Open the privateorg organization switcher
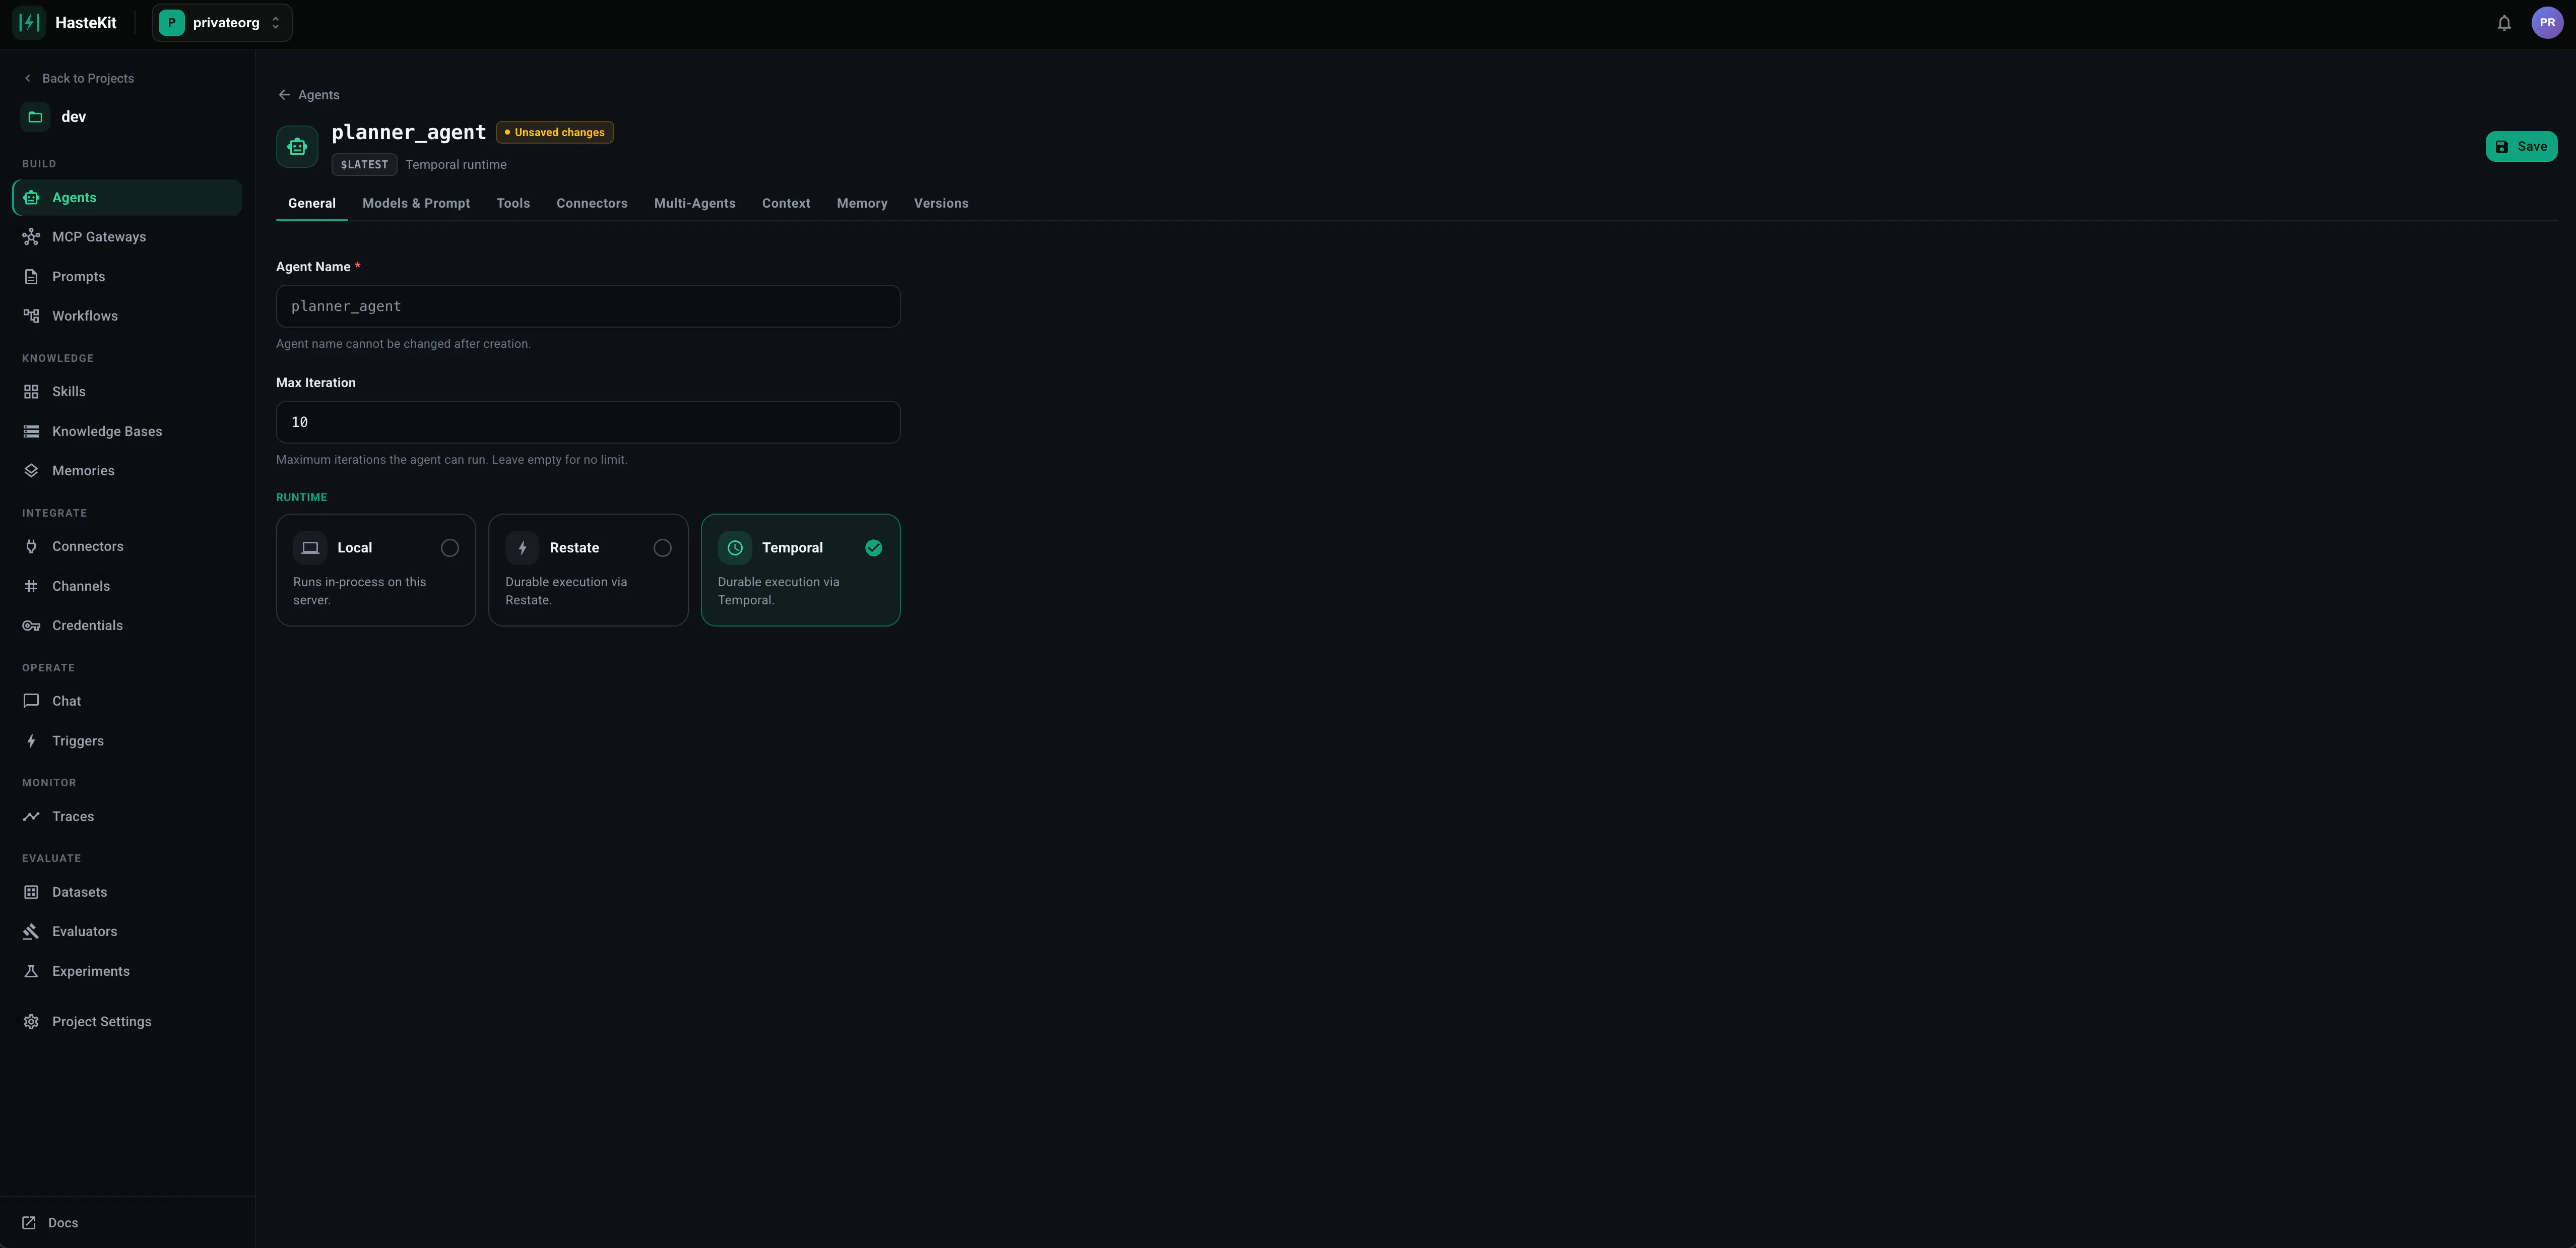This screenshot has height=1248, width=2576. click(222, 22)
